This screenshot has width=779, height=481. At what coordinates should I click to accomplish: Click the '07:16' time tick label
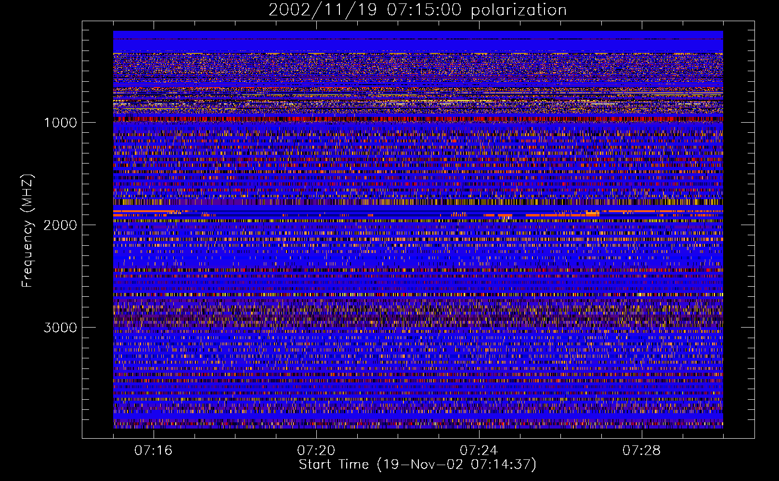point(153,451)
